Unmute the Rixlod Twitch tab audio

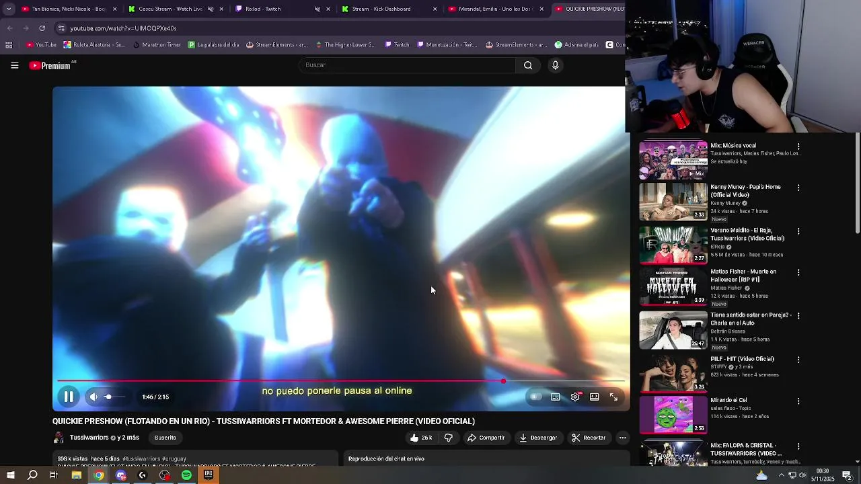click(317, 9)
